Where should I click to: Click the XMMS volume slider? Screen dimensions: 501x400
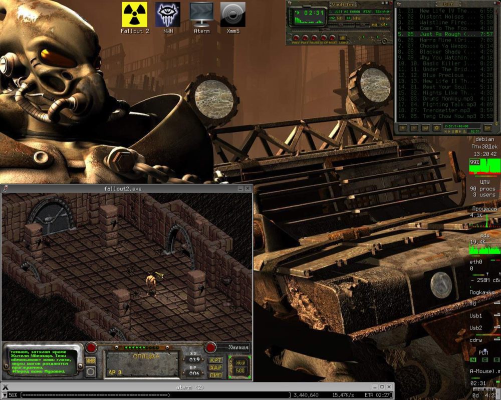click(341, 24)
